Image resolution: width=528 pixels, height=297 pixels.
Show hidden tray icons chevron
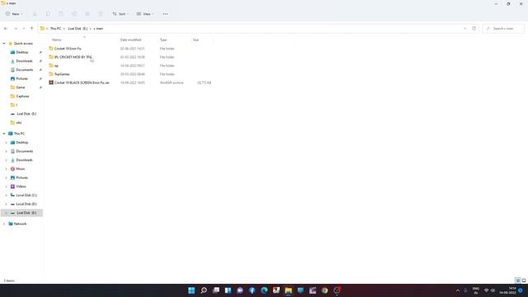(x=458, y=290)
